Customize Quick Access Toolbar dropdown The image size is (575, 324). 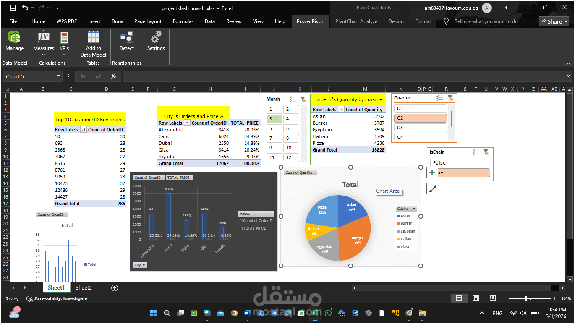57,8
